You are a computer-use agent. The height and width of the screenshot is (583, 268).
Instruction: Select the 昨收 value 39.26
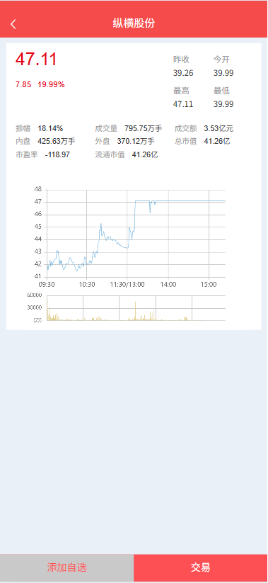tap(183, 73)
